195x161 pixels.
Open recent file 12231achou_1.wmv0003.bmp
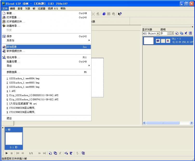click(x=46, y=83)
